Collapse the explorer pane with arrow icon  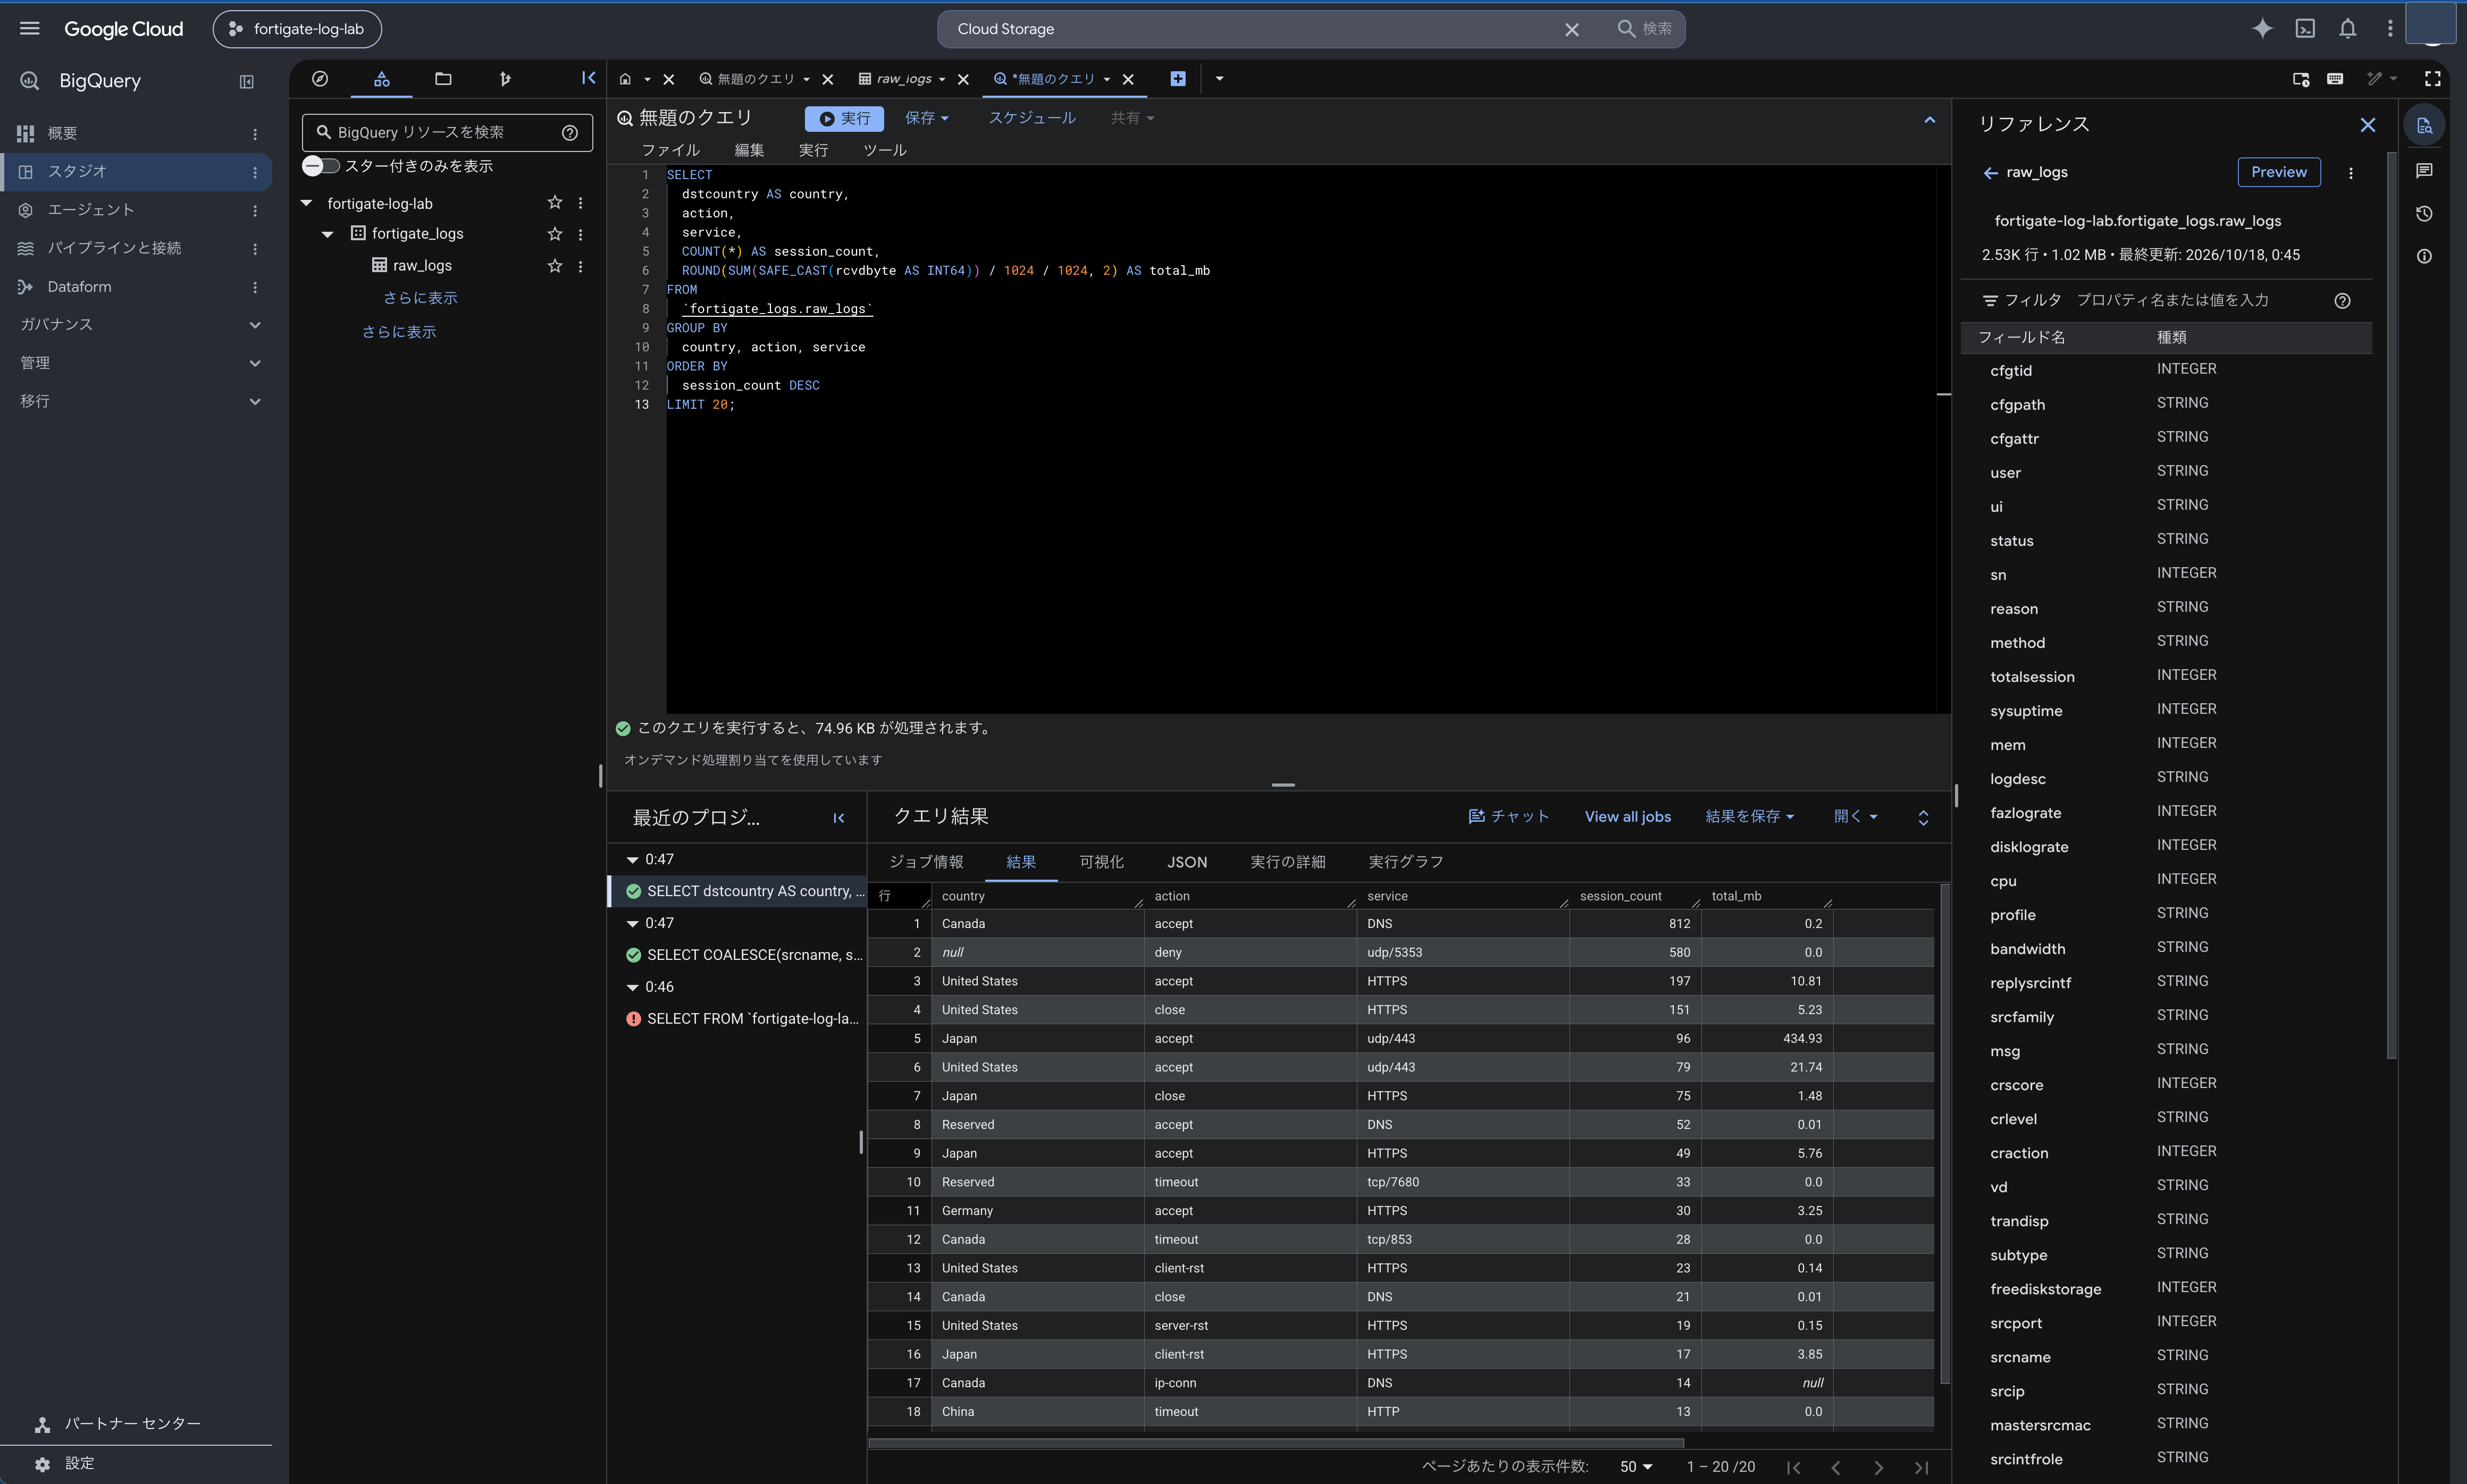coord(589,78)
